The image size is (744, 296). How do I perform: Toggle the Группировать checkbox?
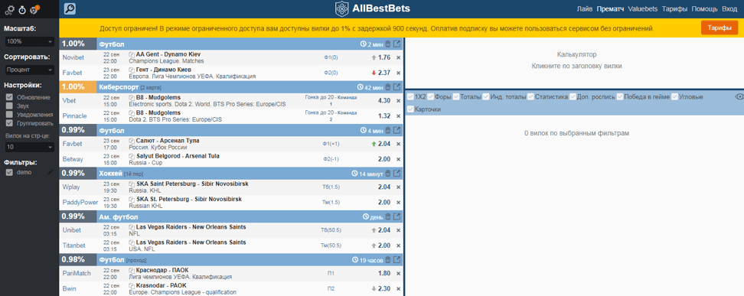click(9, 123)
